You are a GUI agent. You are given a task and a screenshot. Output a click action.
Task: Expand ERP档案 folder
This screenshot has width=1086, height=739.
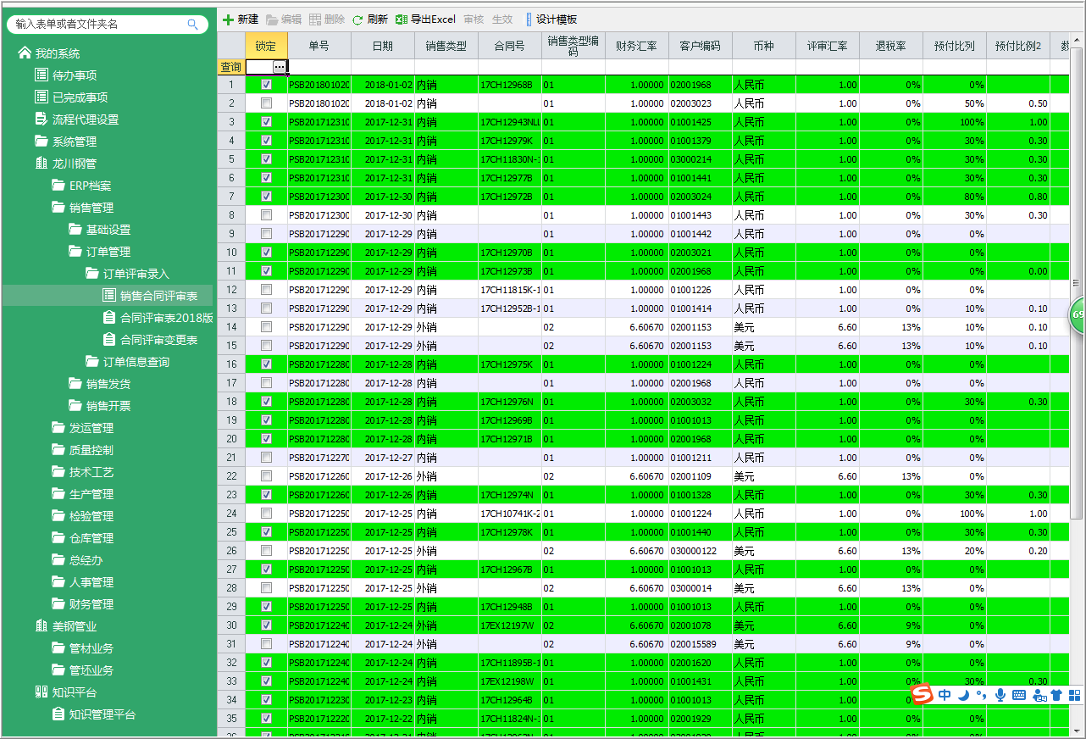81,186
